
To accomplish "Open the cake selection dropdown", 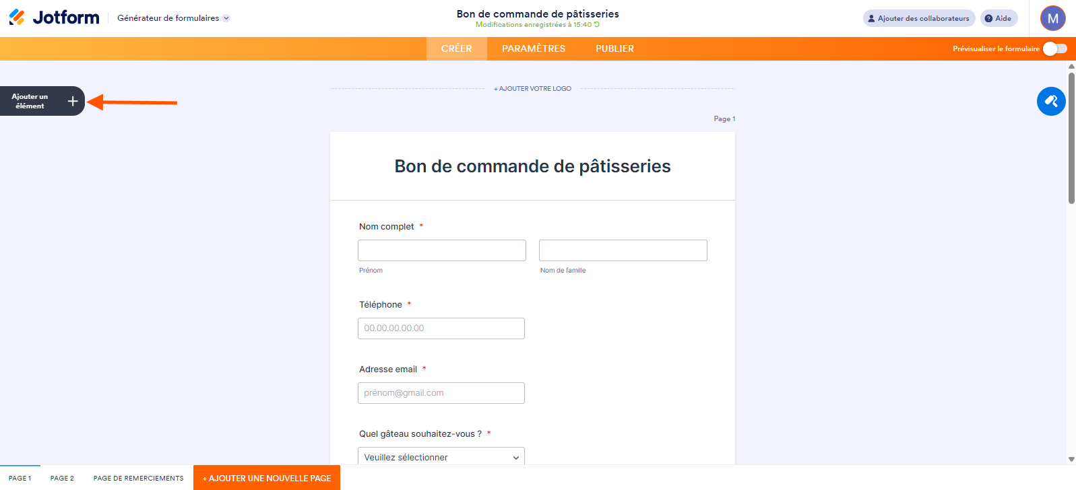I will pyautogui.click(x=441, y=457).
